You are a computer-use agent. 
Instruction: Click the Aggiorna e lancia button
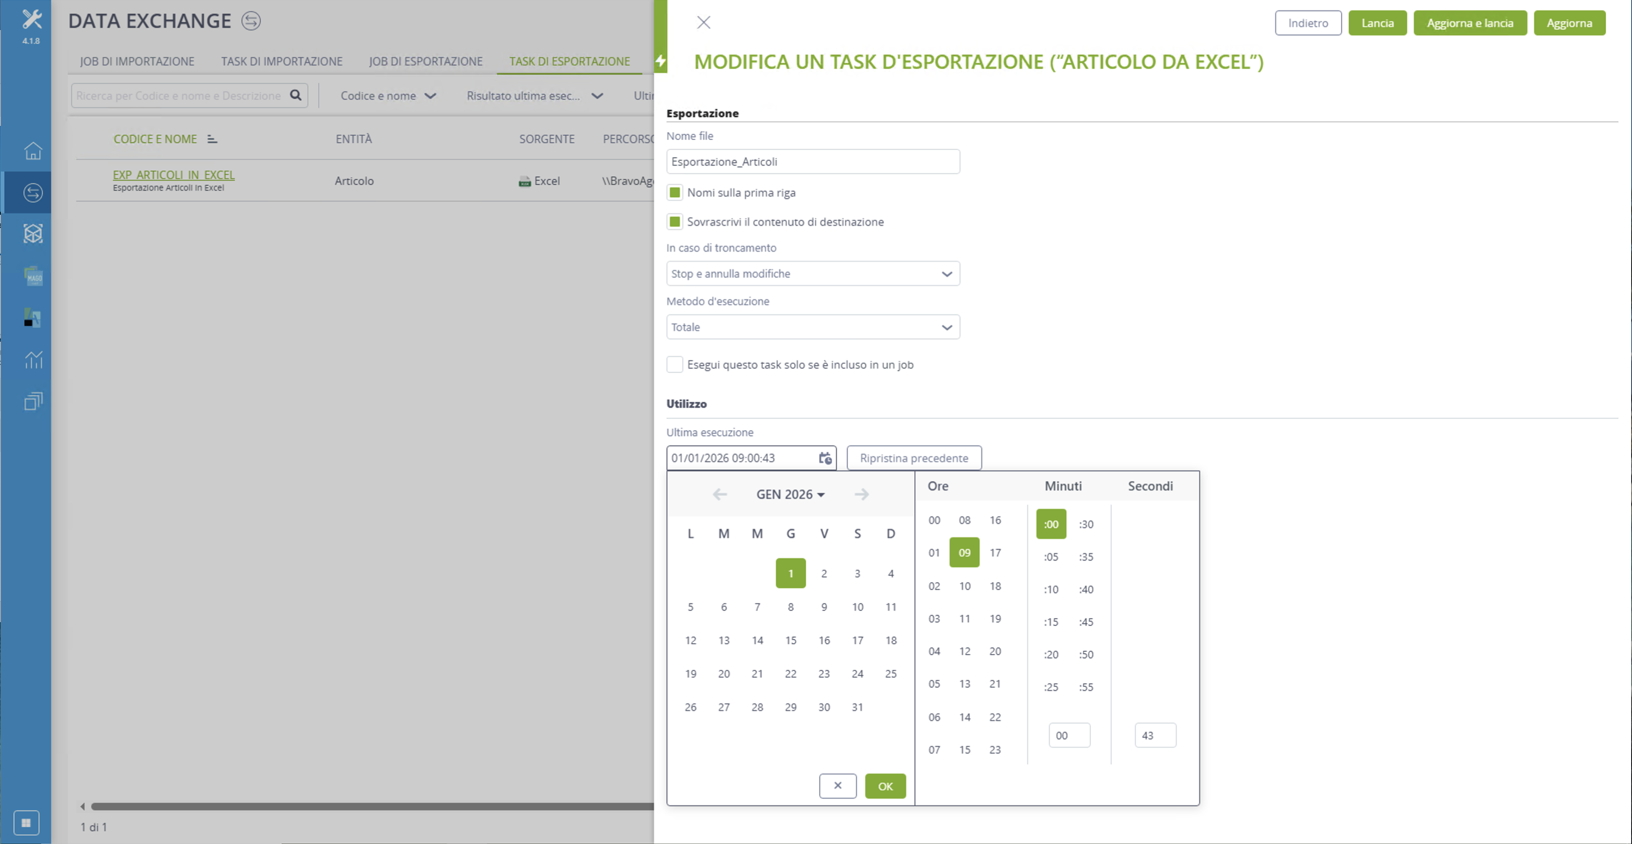tap(1470, 23)
